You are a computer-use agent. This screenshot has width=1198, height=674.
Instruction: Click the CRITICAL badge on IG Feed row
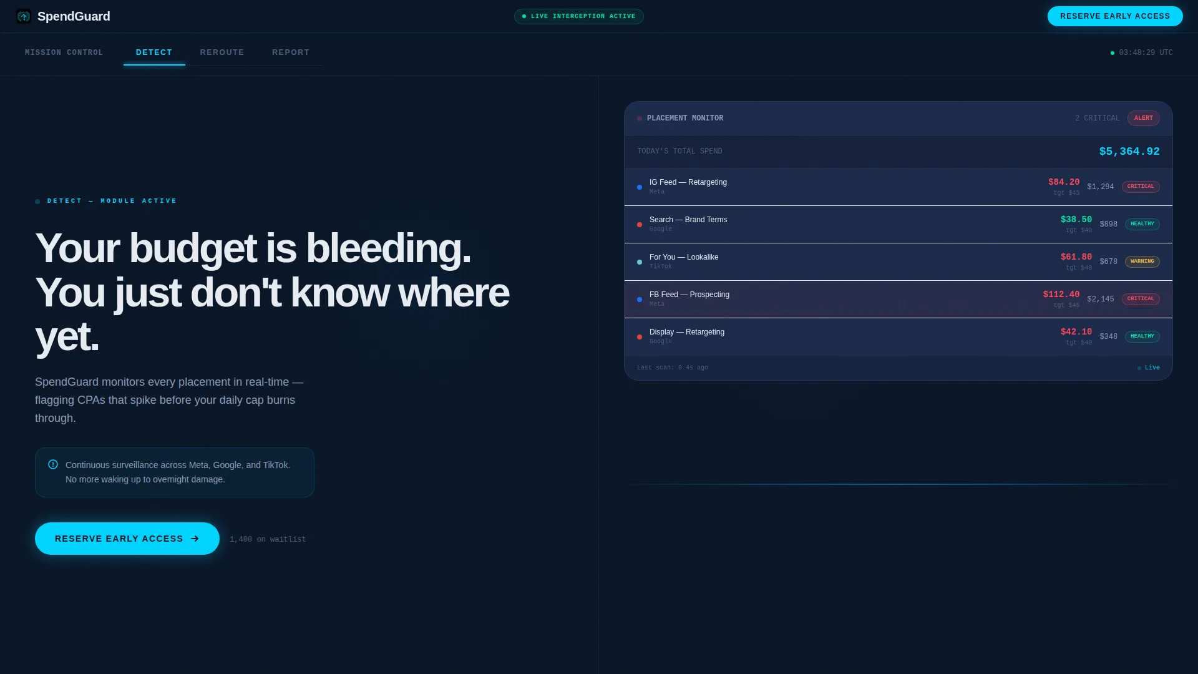(1141, 187)
